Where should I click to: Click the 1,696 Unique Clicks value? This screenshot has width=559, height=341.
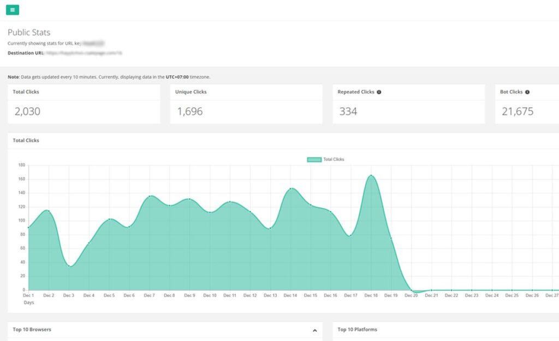pyautogui.click(x=189, y=112)
